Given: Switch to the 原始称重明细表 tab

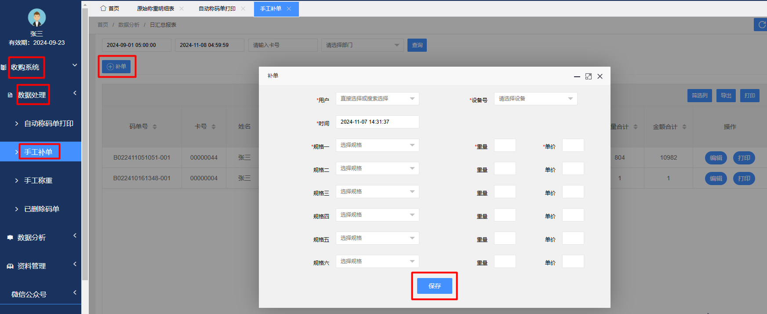Looking at the screenshot, I should click(156, 8).
